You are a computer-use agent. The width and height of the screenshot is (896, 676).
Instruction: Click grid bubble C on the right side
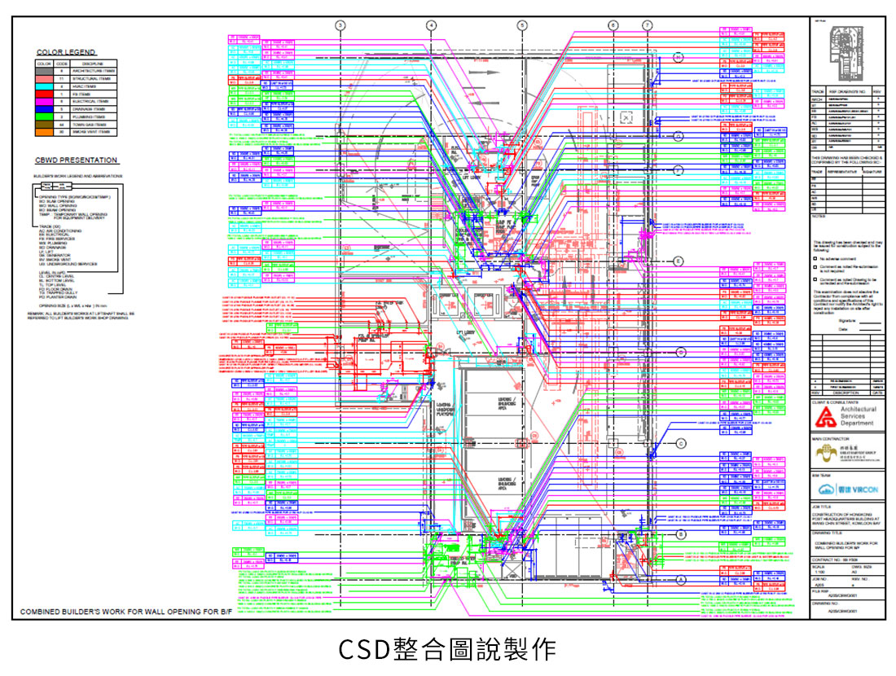pyautogui.click(x=678, y=443)
